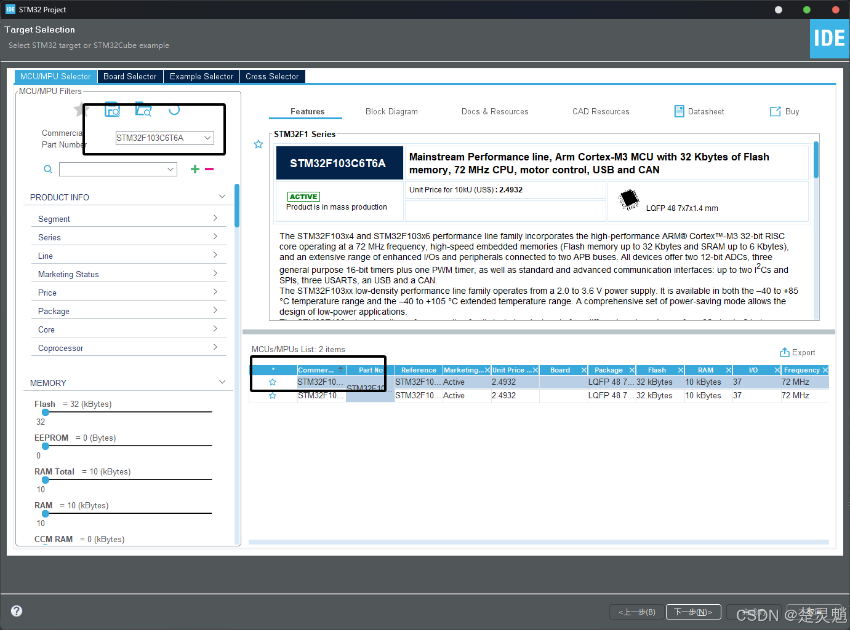
Task: Remove the Flash column with its X
Action: click(x=681, y=370)
